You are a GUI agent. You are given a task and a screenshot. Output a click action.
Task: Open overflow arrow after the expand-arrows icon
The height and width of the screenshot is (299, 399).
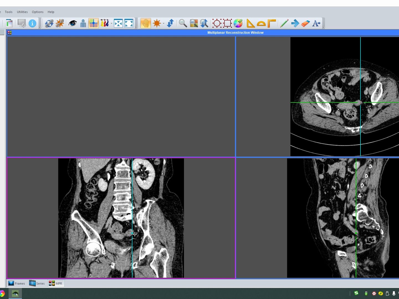tap(136, 27)
